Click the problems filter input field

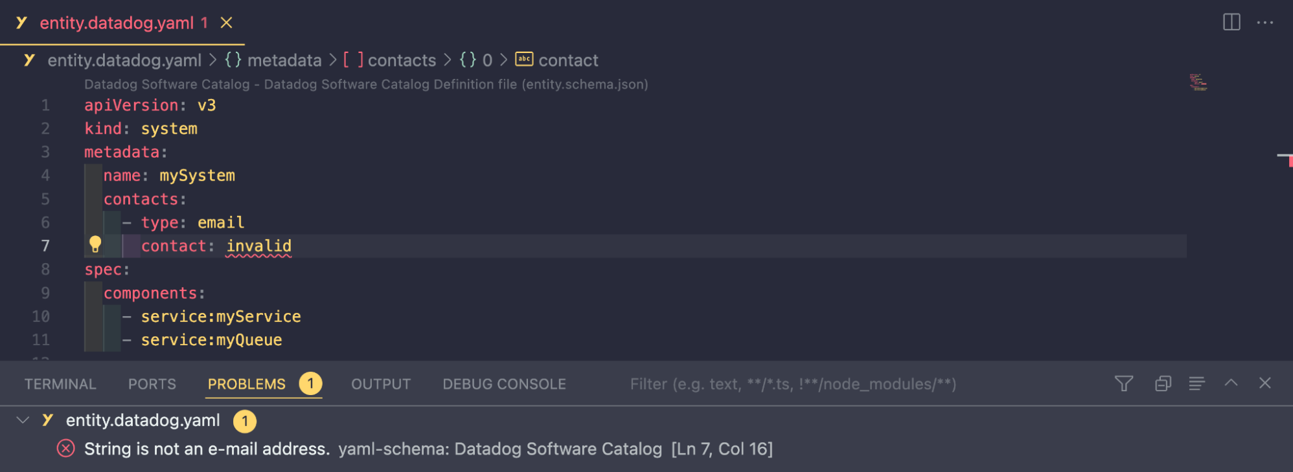[x=777, y=383]
